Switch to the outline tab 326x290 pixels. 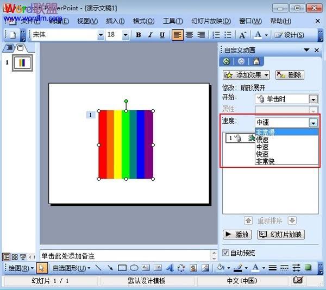(9, 48)
